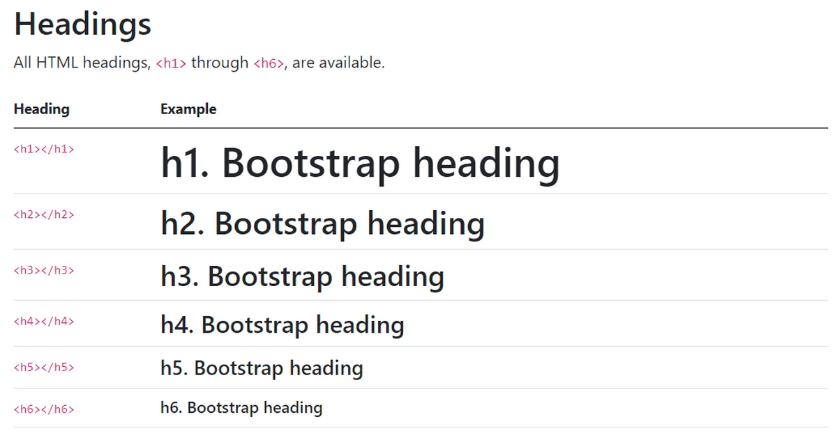Click 'h3. Bootstrap heading' example text

[x=302, y=277]
